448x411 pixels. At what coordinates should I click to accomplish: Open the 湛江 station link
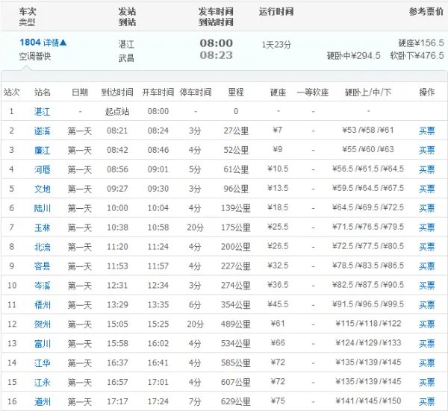click(x=43, y=111)
